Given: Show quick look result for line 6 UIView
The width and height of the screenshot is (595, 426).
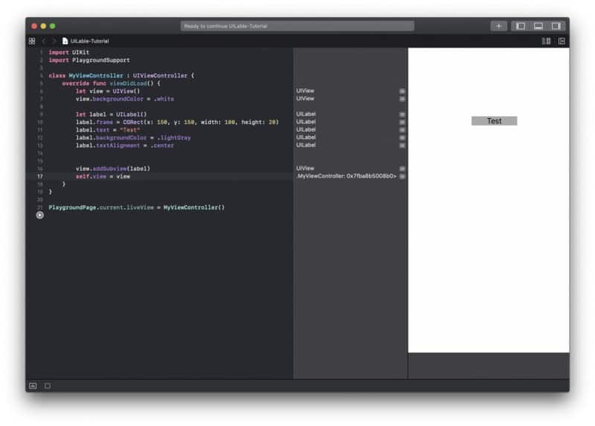Looking at the screenshot, I should [402, 91].
